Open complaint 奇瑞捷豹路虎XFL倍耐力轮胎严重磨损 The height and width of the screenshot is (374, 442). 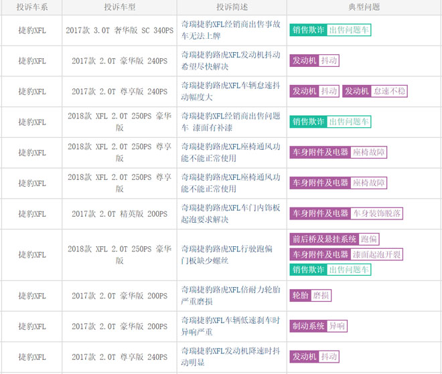[x=230, y=296]
